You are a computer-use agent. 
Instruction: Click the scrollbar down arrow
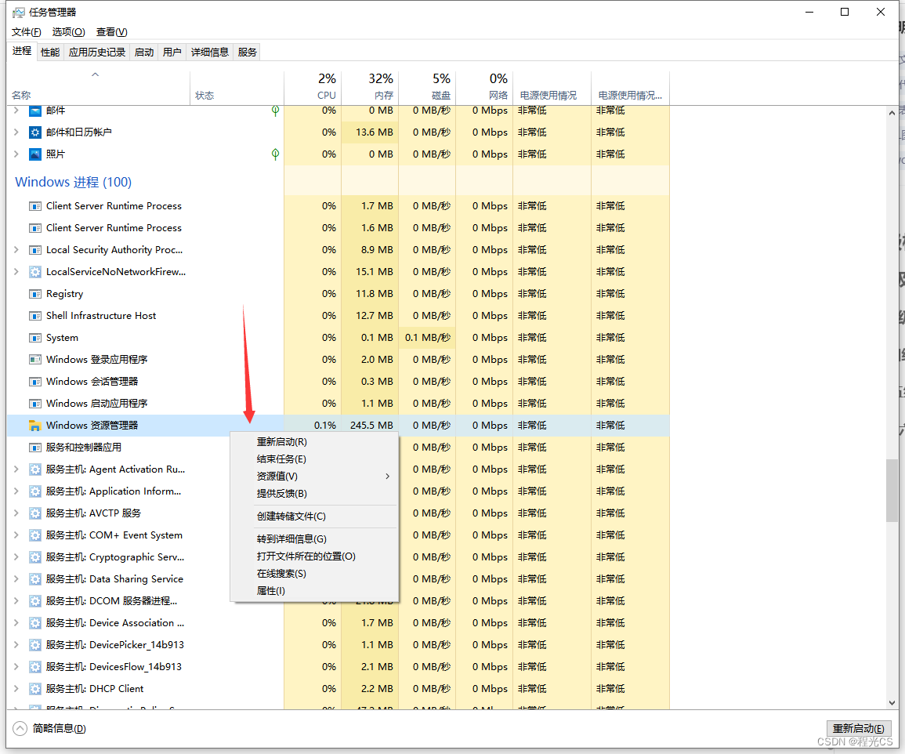(892, 702)
